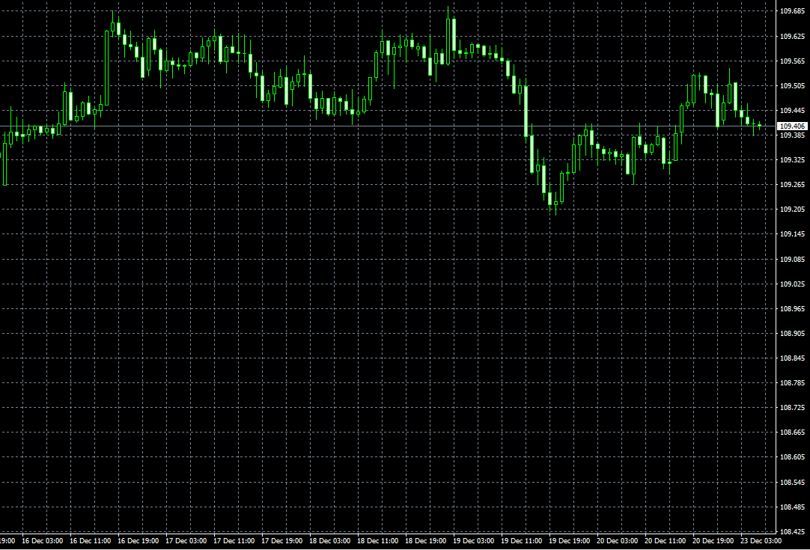This screenshot has width=810, height=550.
Task: Click the 108.845 price axis label
Action: pyautogui.click(x=792, y=358)
